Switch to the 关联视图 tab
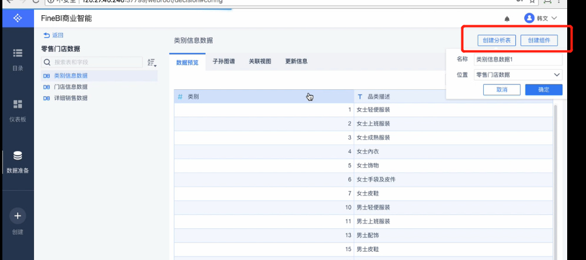The height and width of the screenshot is (260, 586). (x=260, y=62)
